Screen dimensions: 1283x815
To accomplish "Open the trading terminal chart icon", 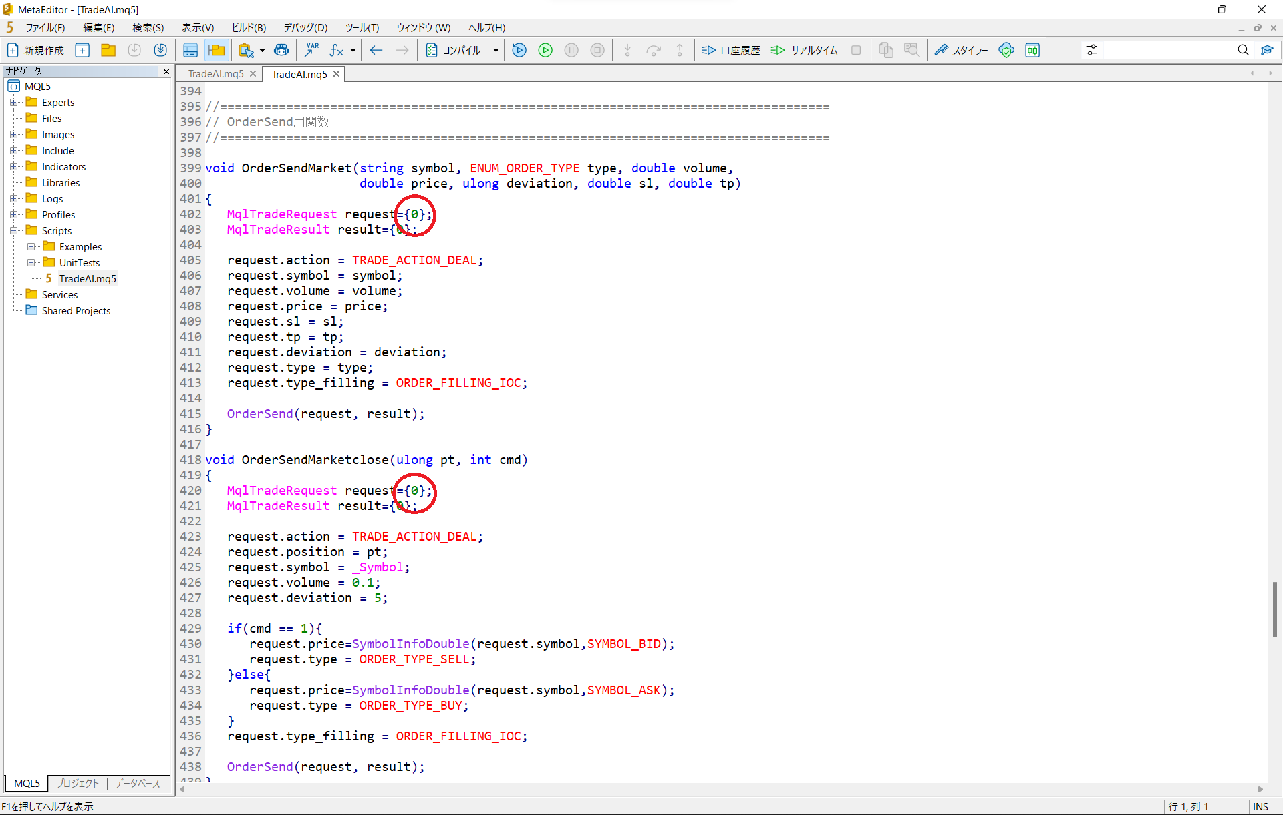I will 1032,50.
